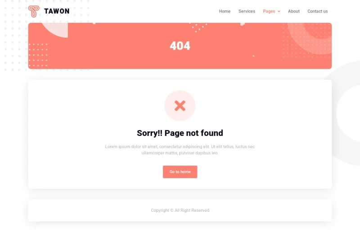Viewport: 360px width, 232px height.
Task: Click the concentric circles banner decoration
Action: point(310,38)
